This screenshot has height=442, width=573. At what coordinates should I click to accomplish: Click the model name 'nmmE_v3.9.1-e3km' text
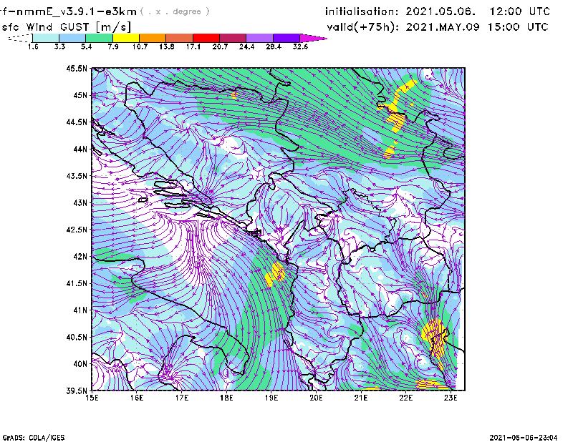(x=77, y=11)
